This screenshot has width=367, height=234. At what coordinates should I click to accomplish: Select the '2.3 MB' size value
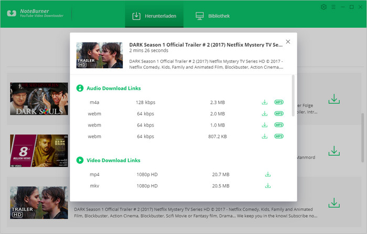(218, 102)
